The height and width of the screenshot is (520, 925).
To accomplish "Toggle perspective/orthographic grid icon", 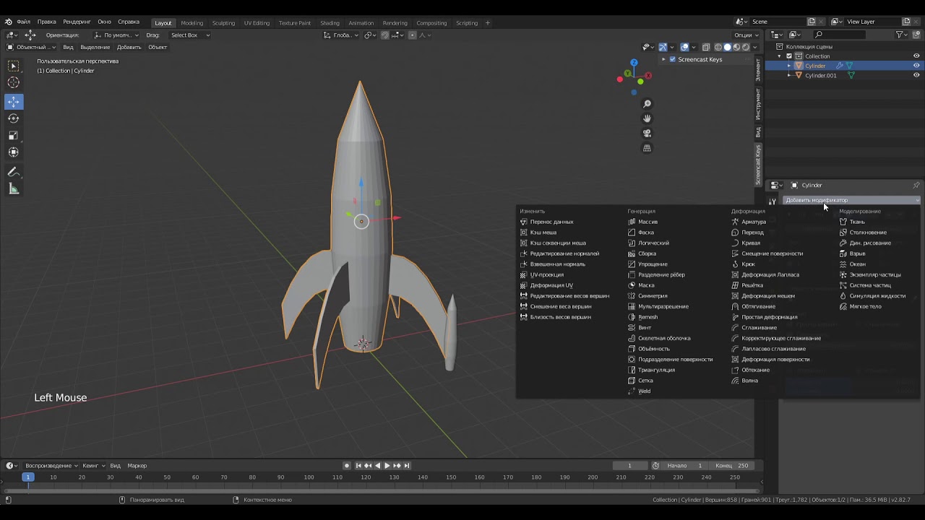I will (x=647, y=148).
